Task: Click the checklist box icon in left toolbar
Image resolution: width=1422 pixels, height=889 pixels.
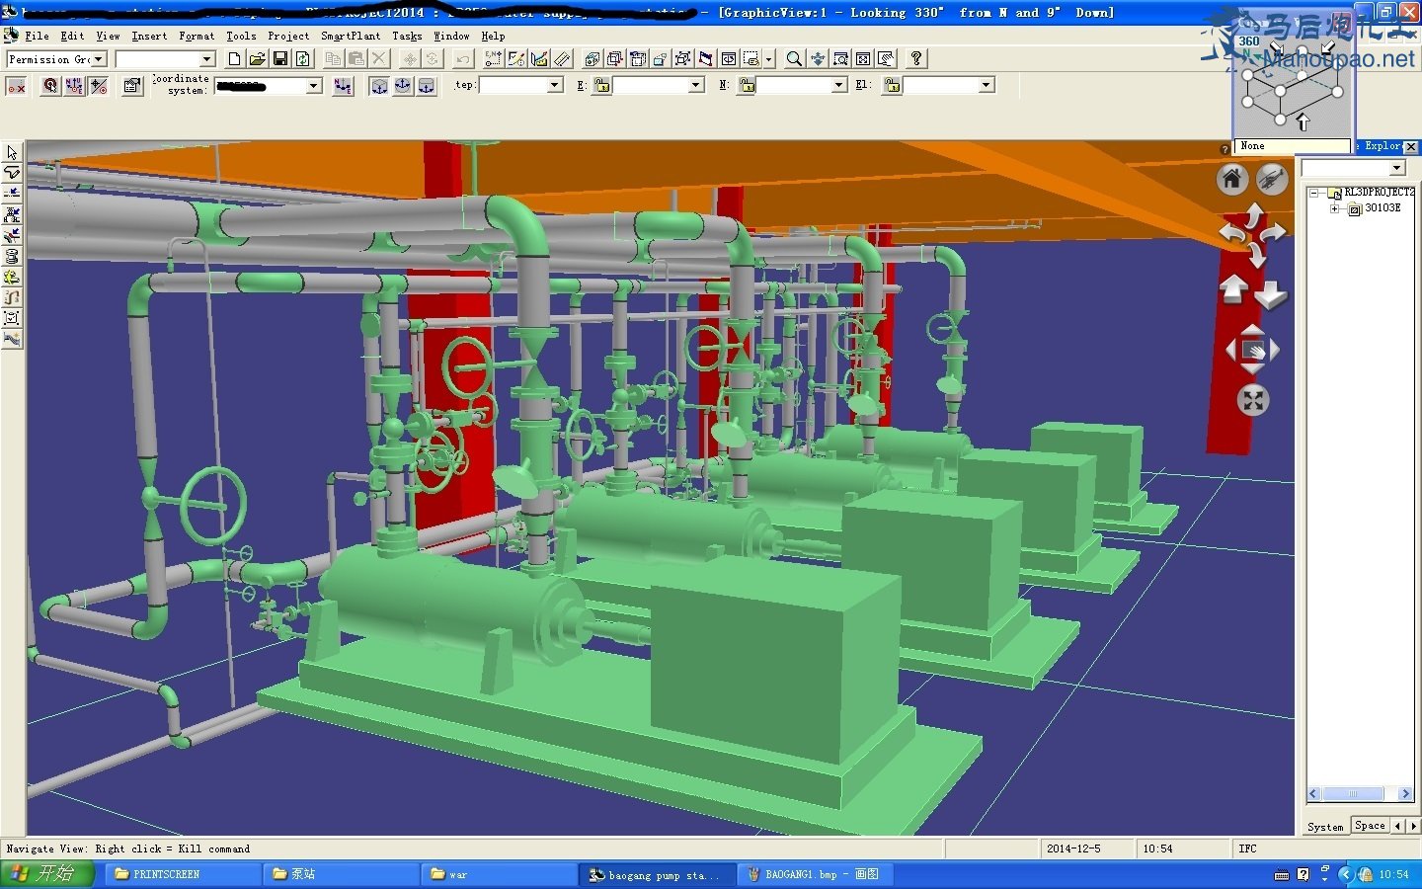Action: (12, 318)
